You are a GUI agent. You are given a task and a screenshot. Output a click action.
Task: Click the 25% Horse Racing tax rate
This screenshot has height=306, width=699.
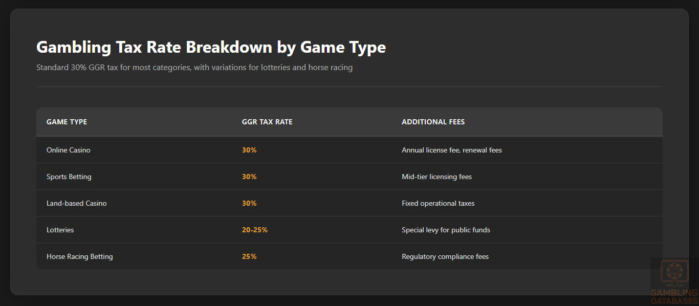pyautogui.click(x=249, y=256)
